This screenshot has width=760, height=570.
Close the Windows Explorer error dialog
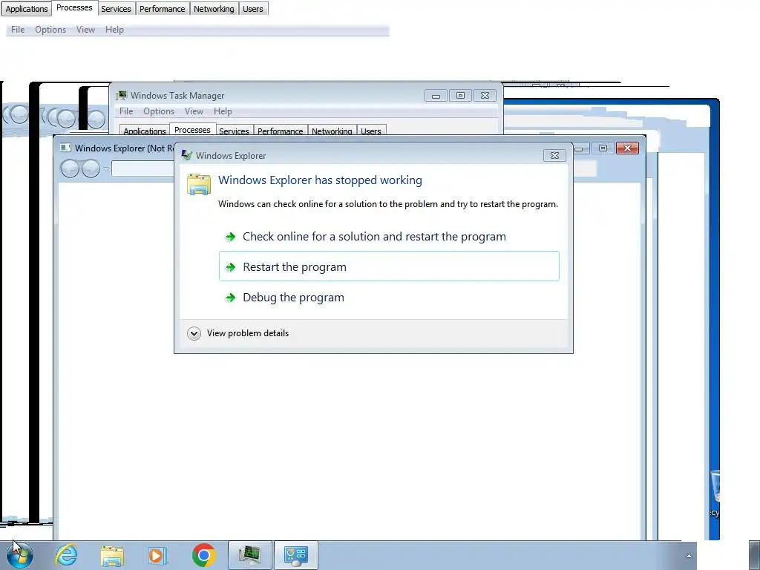pos(554,155)
